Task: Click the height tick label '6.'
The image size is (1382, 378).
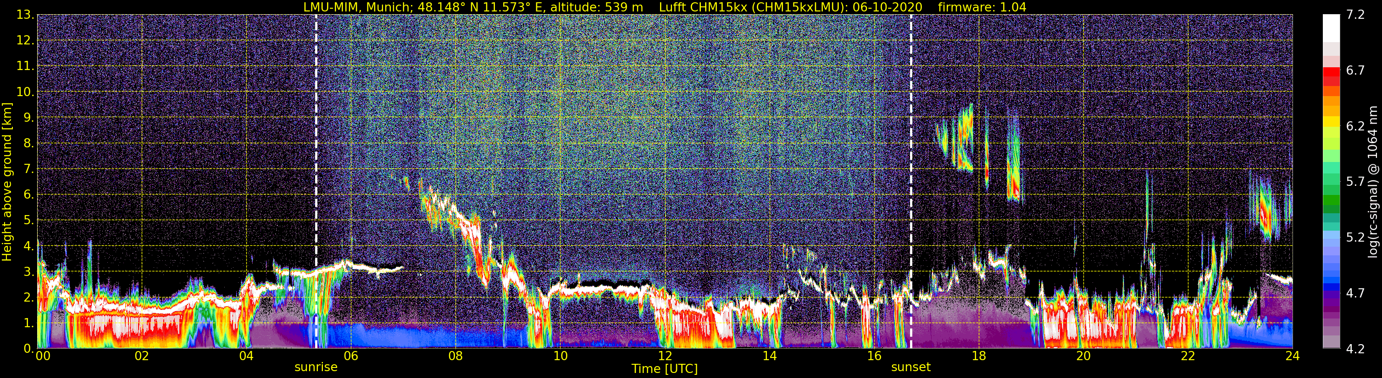Action: coord(28,195)
